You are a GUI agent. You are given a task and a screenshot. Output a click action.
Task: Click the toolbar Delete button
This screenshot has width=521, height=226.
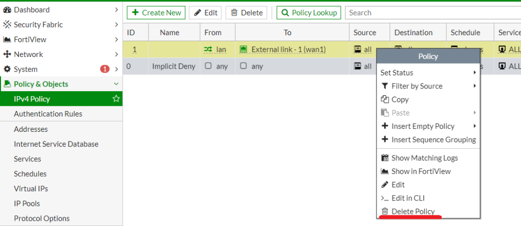246,13
